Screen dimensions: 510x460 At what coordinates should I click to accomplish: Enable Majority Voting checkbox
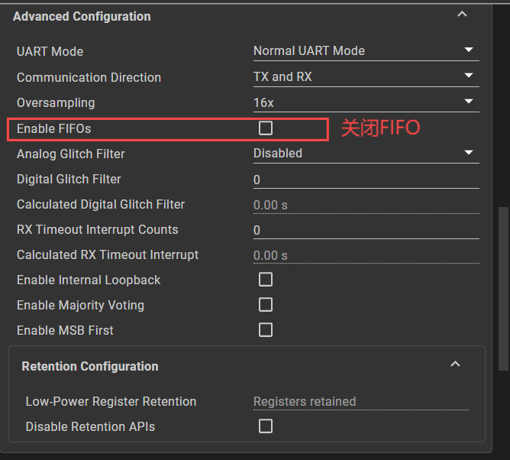266,305
